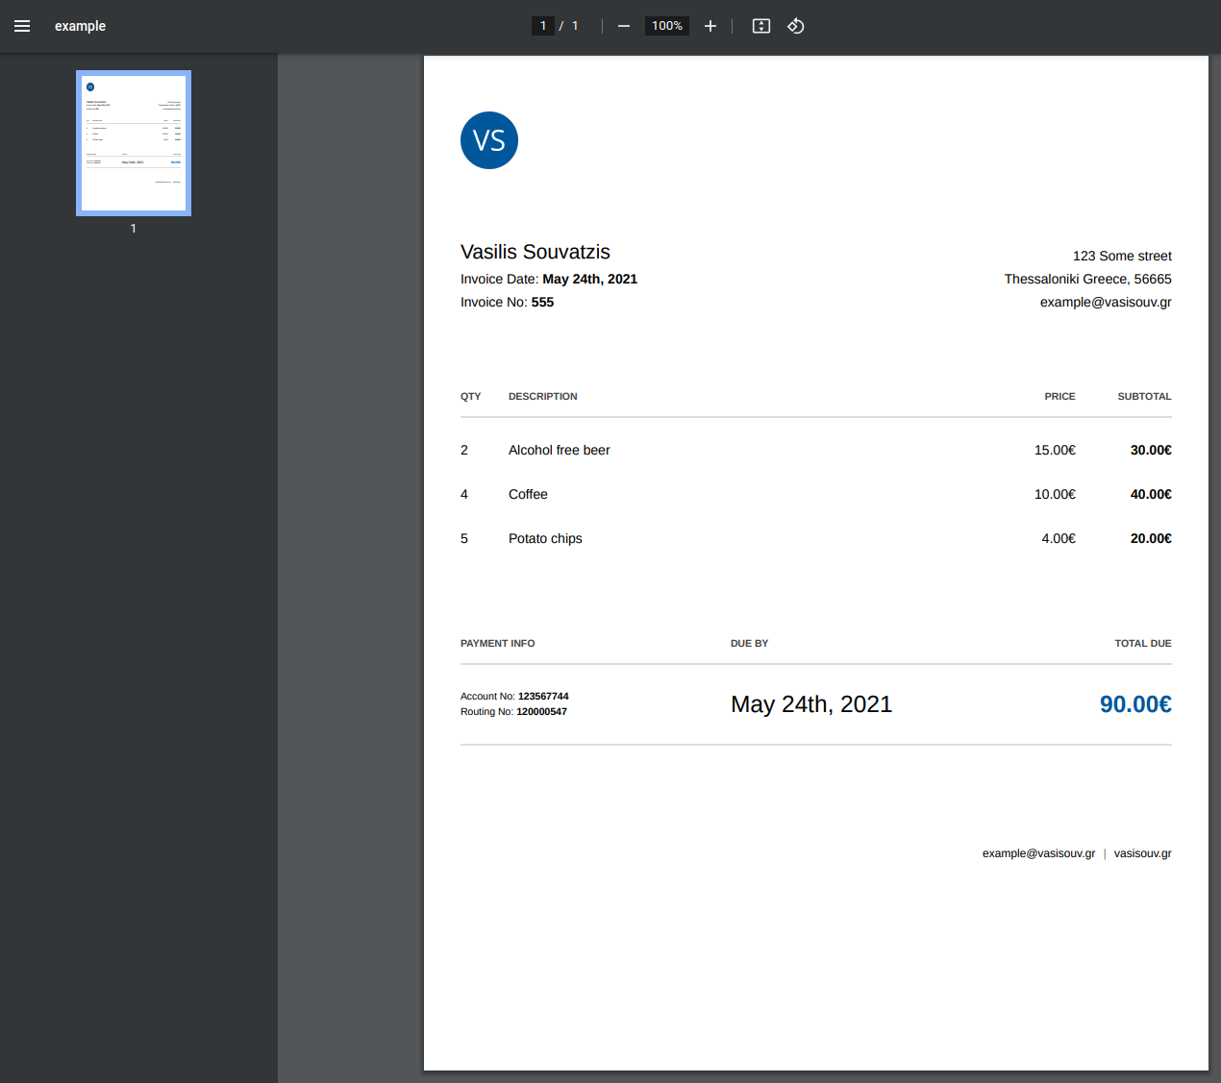
Task: Click the 'Alcohol free beer' description
Action: coord(560,450)
